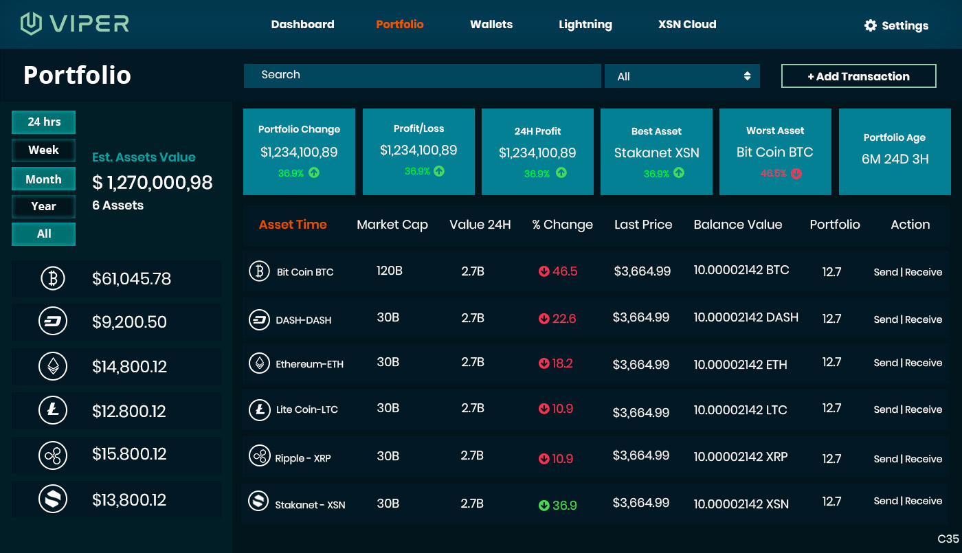Screen dimensions: 962x553
Task: Click the Ethereum-ETH row coin icon
Action: tap(259, 363)
